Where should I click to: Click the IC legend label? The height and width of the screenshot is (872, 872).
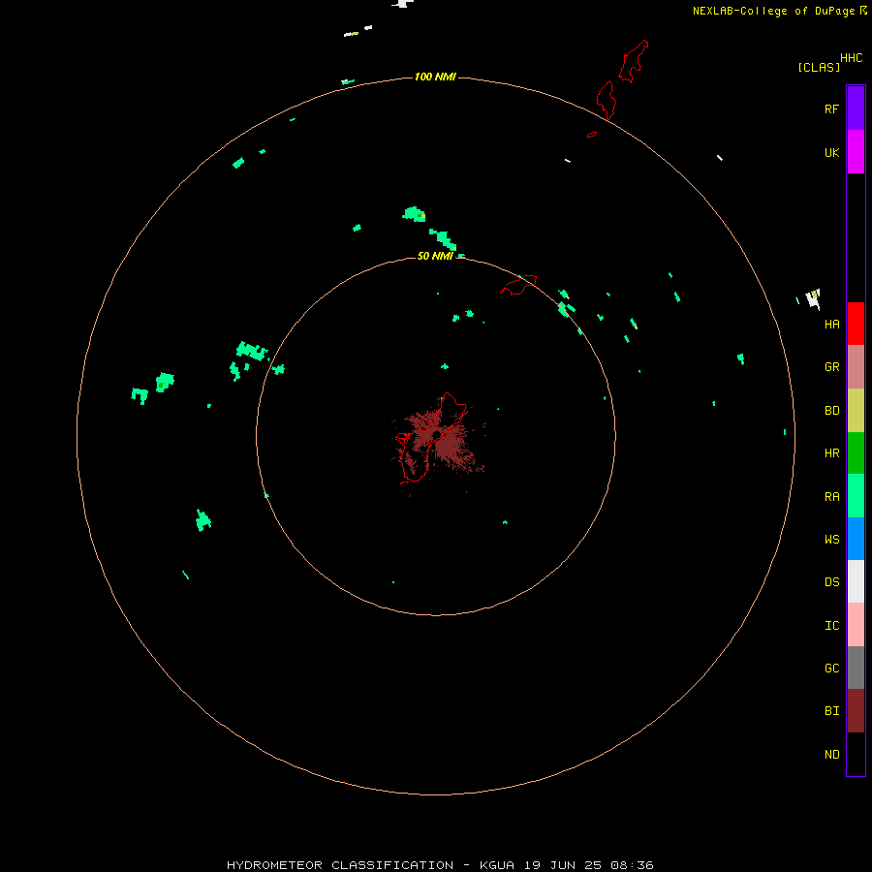click(x=831, y=625)
